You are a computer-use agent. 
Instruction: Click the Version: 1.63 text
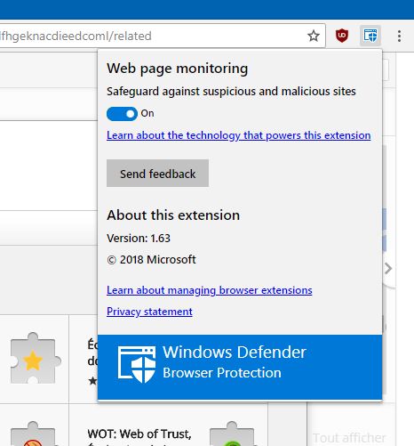tap(139, 239)
